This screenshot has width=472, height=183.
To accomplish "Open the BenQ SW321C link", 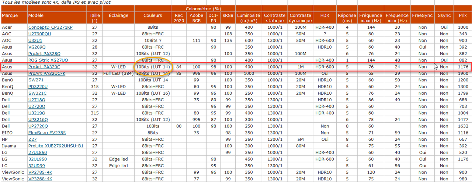I will tap(38, 93).
